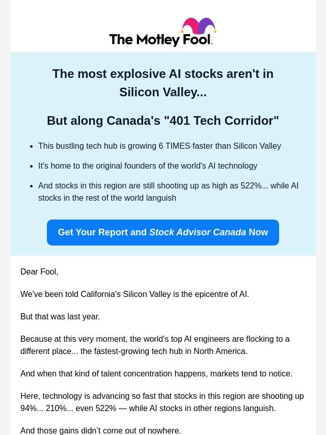326x435 pixels.
Task: Click the sentence about California's Silicon Valley epicentre
Action: [x=134, y=294]
